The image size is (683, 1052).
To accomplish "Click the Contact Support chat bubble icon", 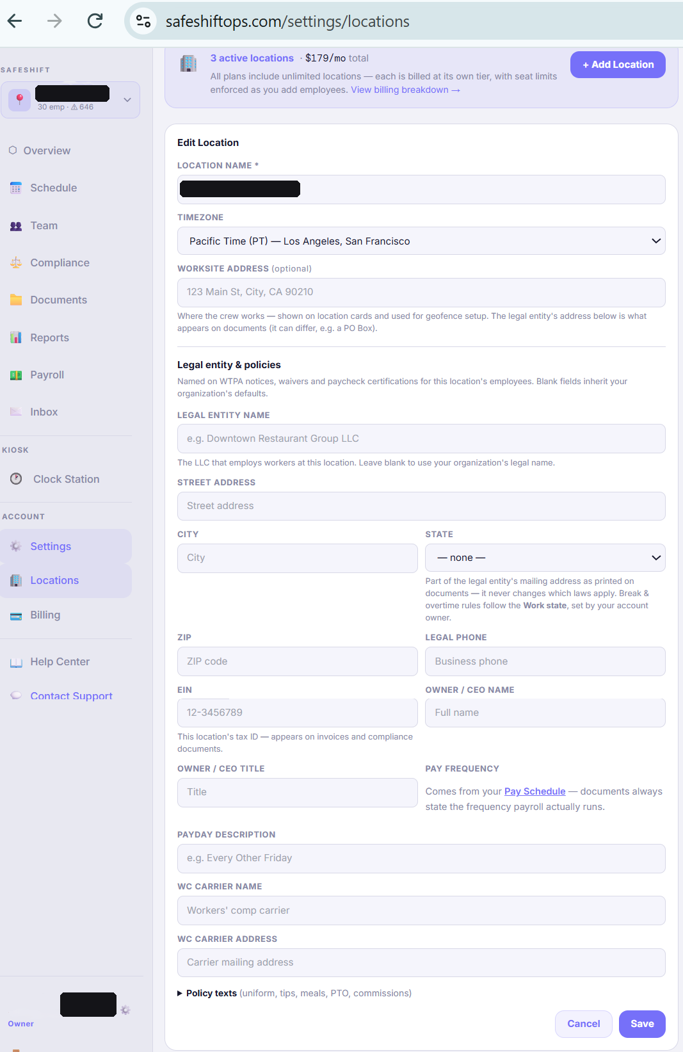I will pyautogui.click(x=16, y=695).
